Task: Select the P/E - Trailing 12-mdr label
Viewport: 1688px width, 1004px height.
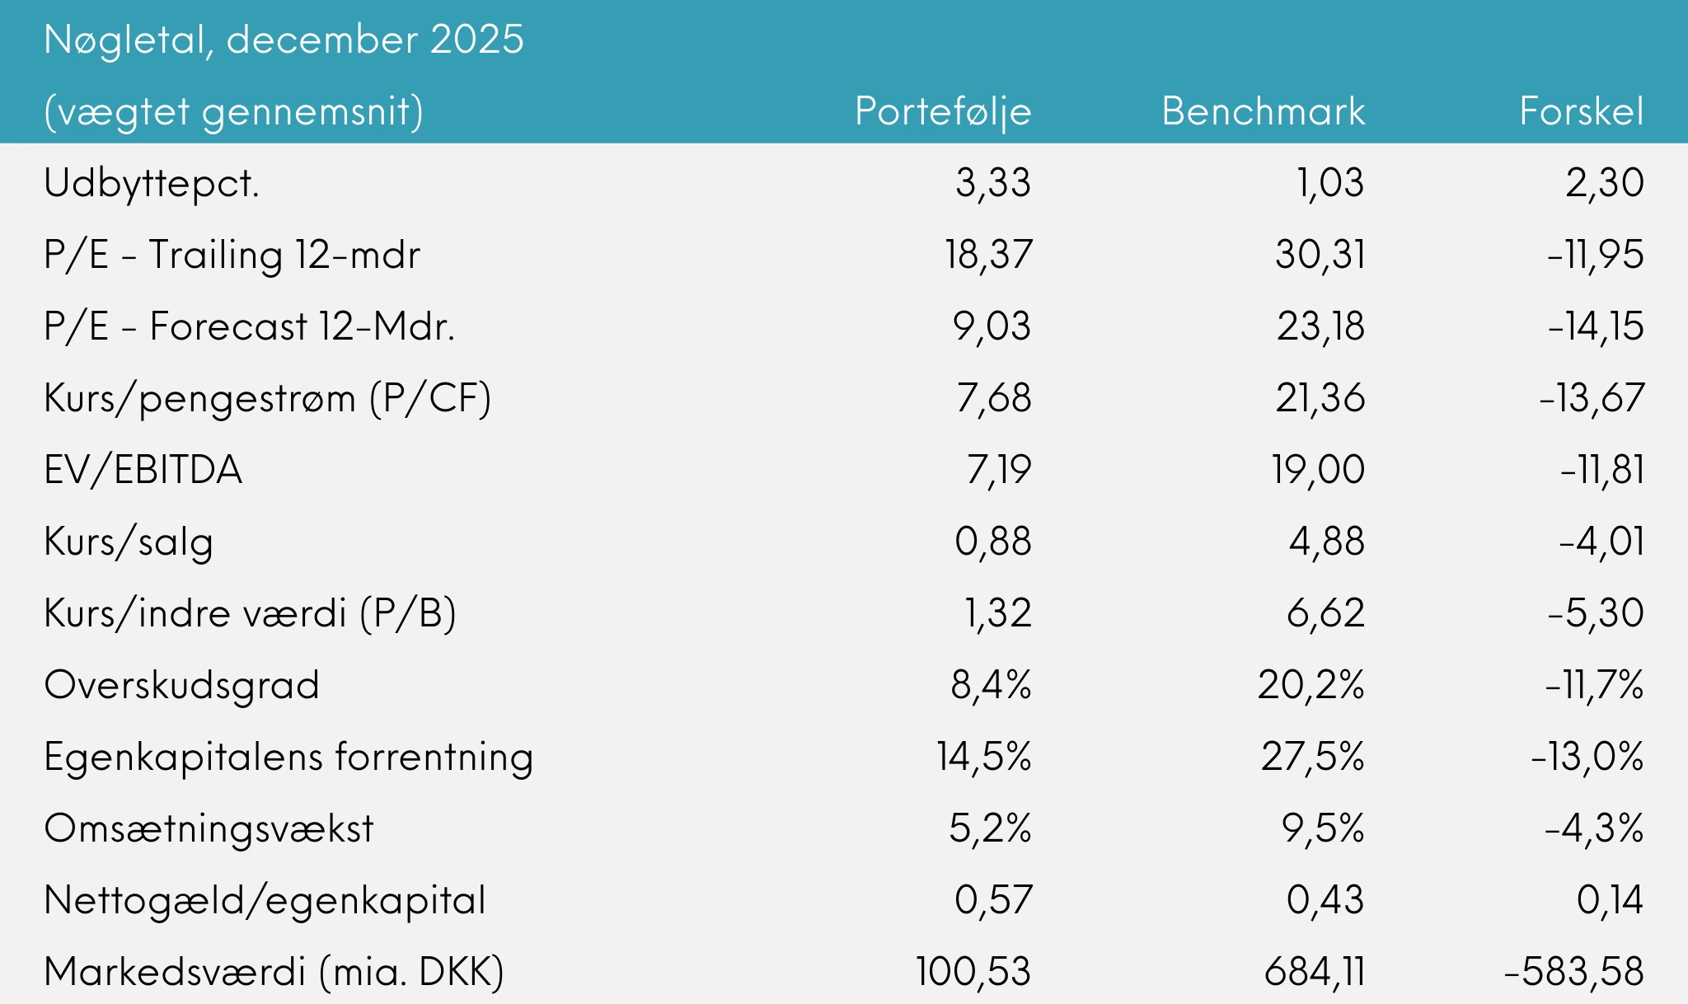Action: coord(232,255)
